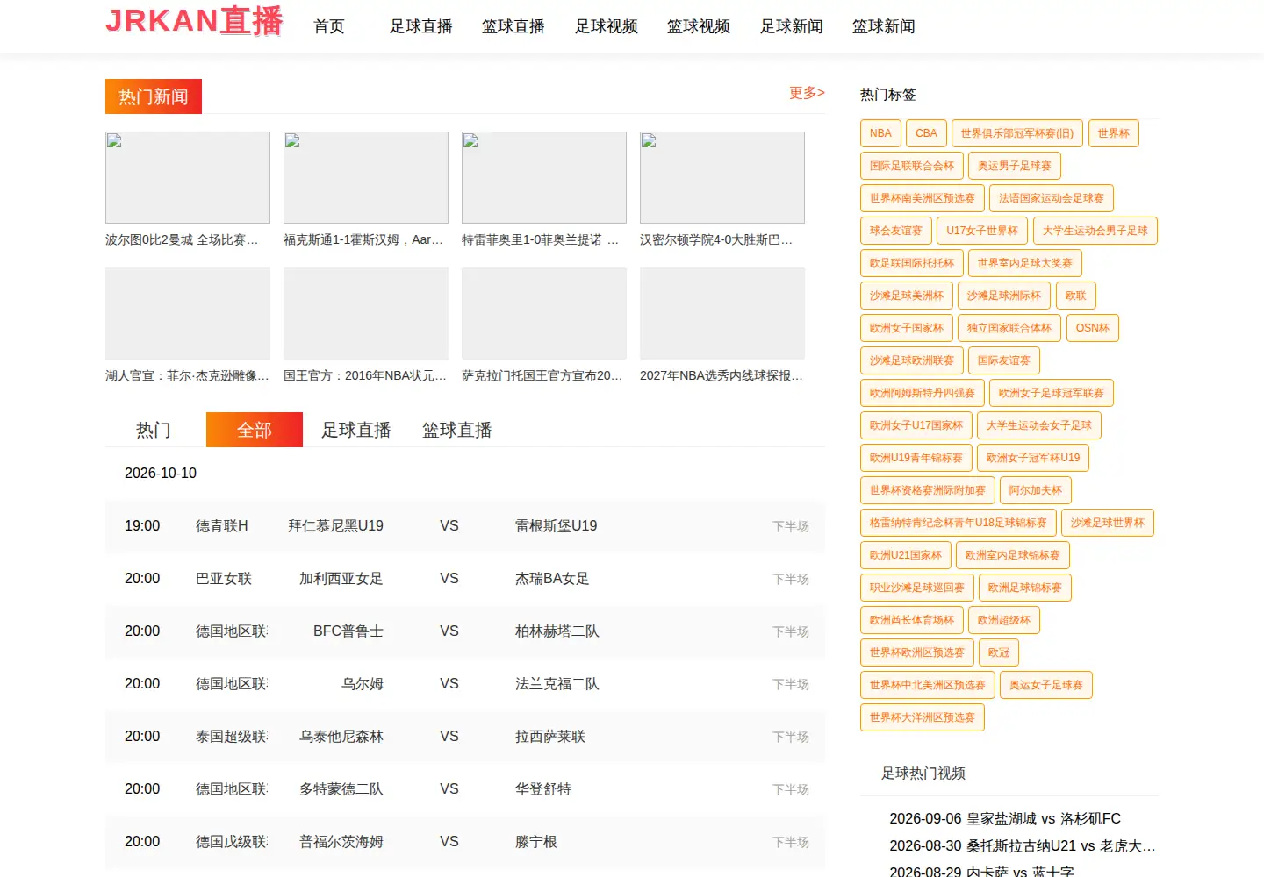Image resolution: width=1264 pixels, height=877 pixels.
Task: Pick the 世界杯大洋洲区预选赛 tag
Action: pos(923,717)
